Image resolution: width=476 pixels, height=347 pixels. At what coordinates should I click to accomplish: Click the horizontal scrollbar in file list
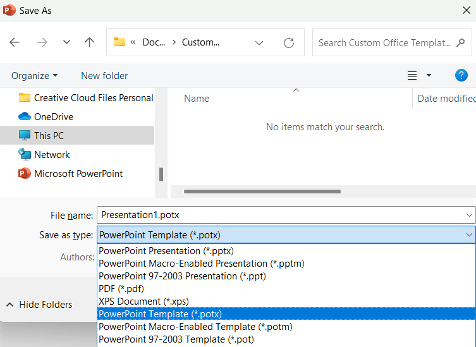point(262,192)
